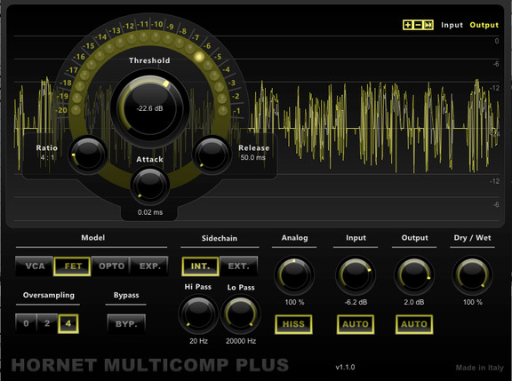The width and height of the screenshot is (512, 381).
Task: Select the VCA compressor model
Action: coord(35,266)
